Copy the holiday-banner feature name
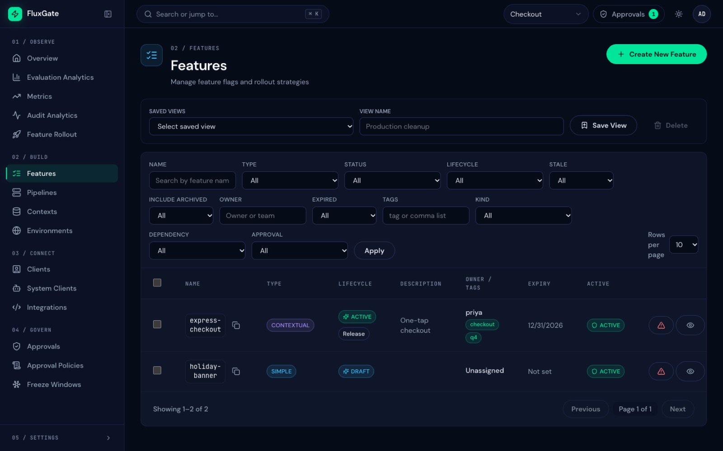The image size is (723, 451). (x=236, y=371)
